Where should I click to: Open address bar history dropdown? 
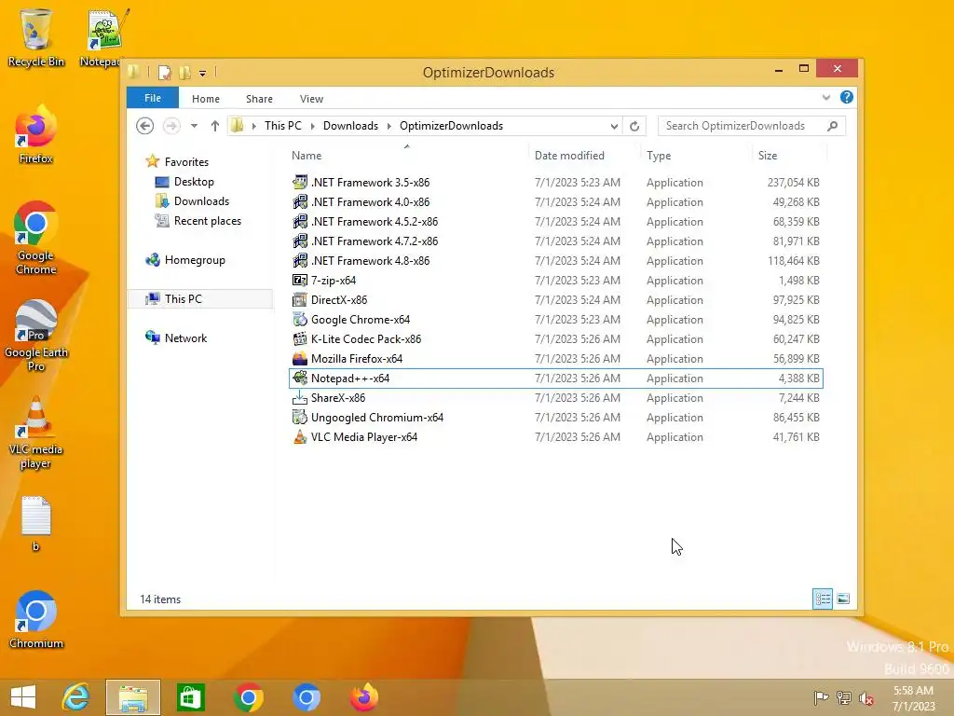pos(614,126)
